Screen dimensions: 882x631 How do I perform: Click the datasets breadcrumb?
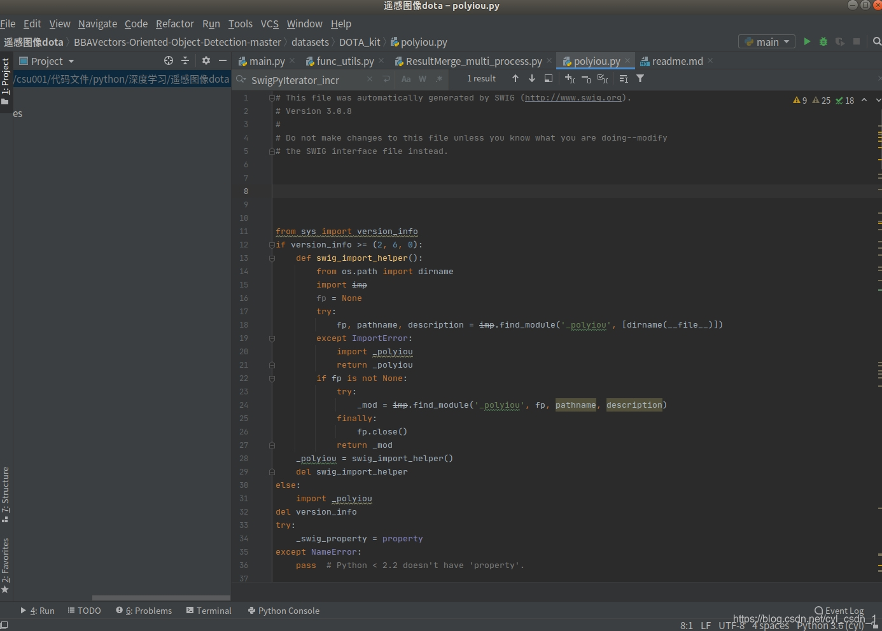[x=310, y=42]
